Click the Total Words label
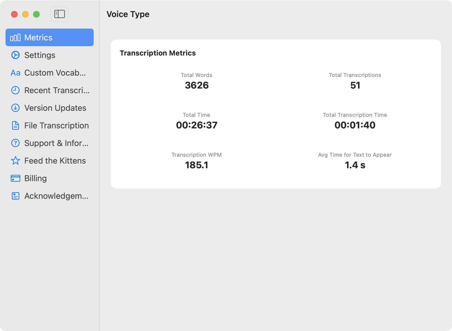452x331 pixels. (197, 75)
